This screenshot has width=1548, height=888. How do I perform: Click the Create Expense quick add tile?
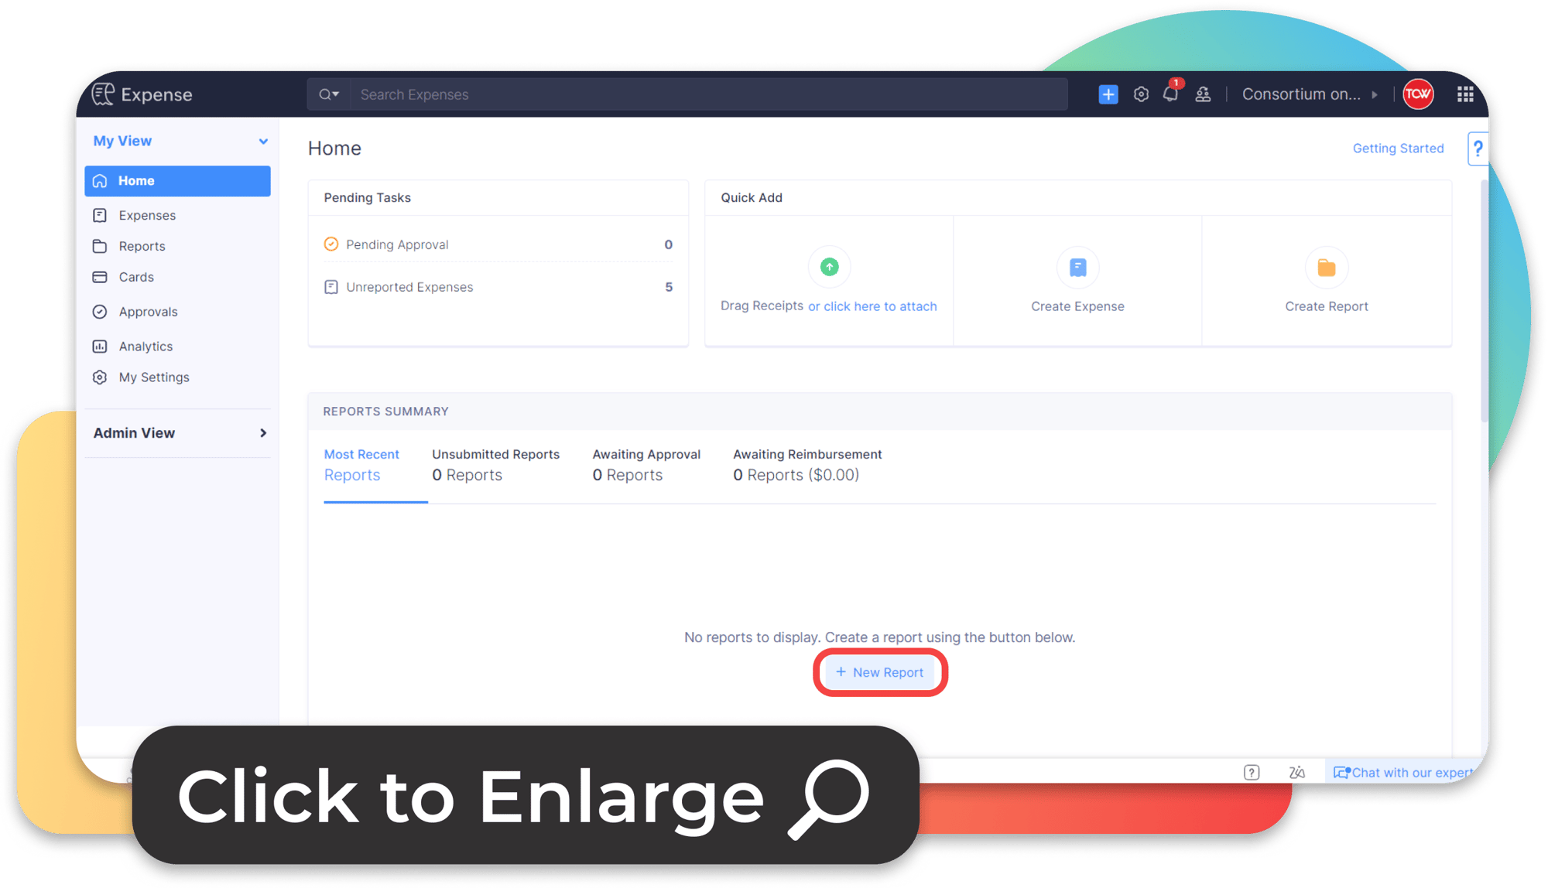pyautogui.click(x=1077, y=280)
